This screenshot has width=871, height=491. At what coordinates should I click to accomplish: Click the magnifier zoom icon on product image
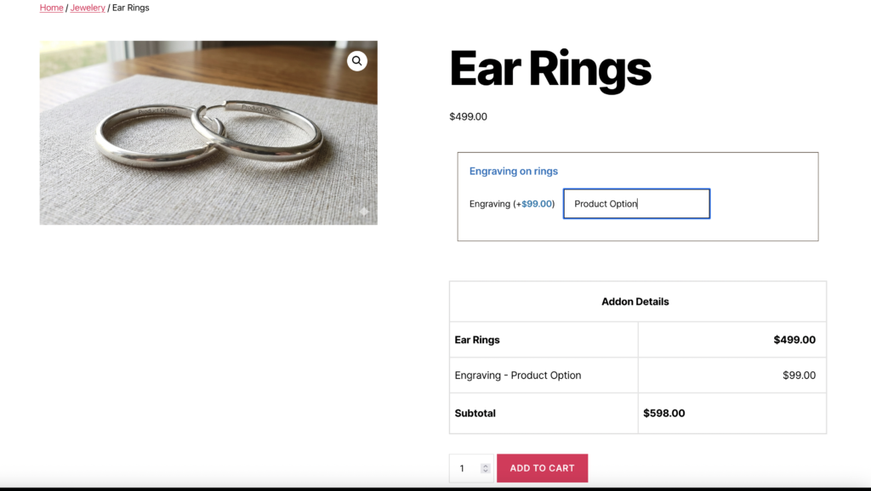tap(357, 61)
